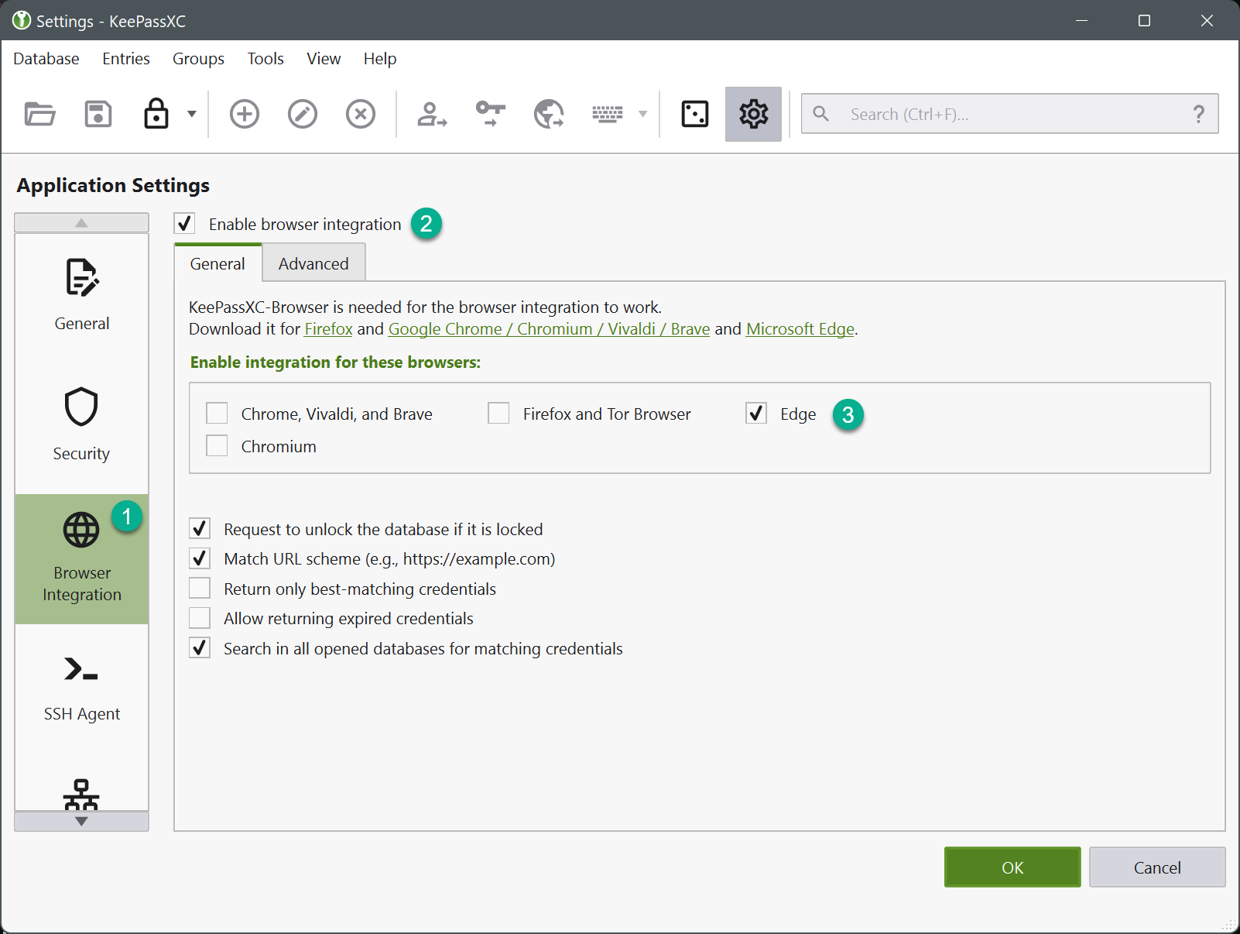Open the Password Generator dice icon

point(694,114)
